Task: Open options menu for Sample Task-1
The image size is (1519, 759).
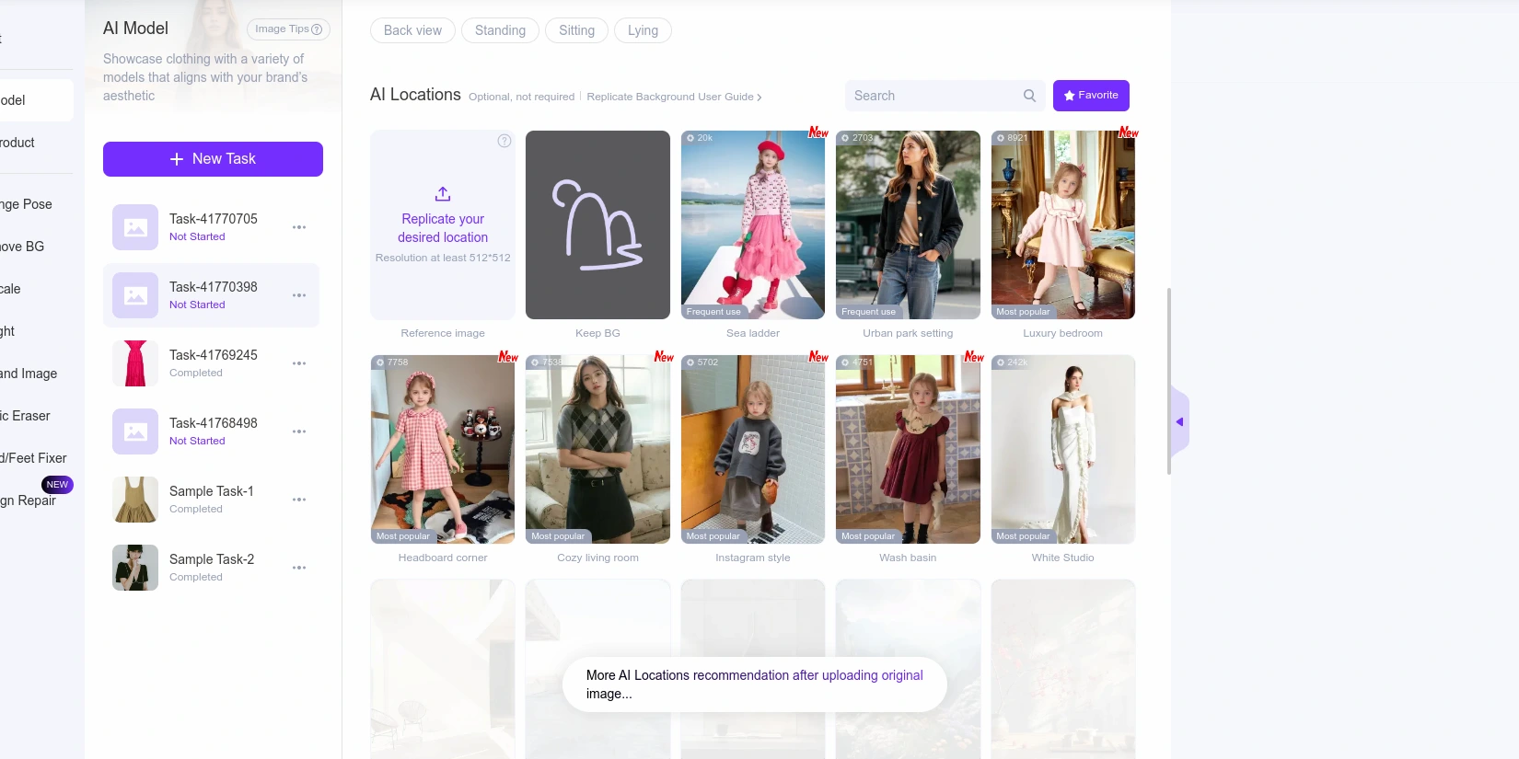Action: pos(299,500)
